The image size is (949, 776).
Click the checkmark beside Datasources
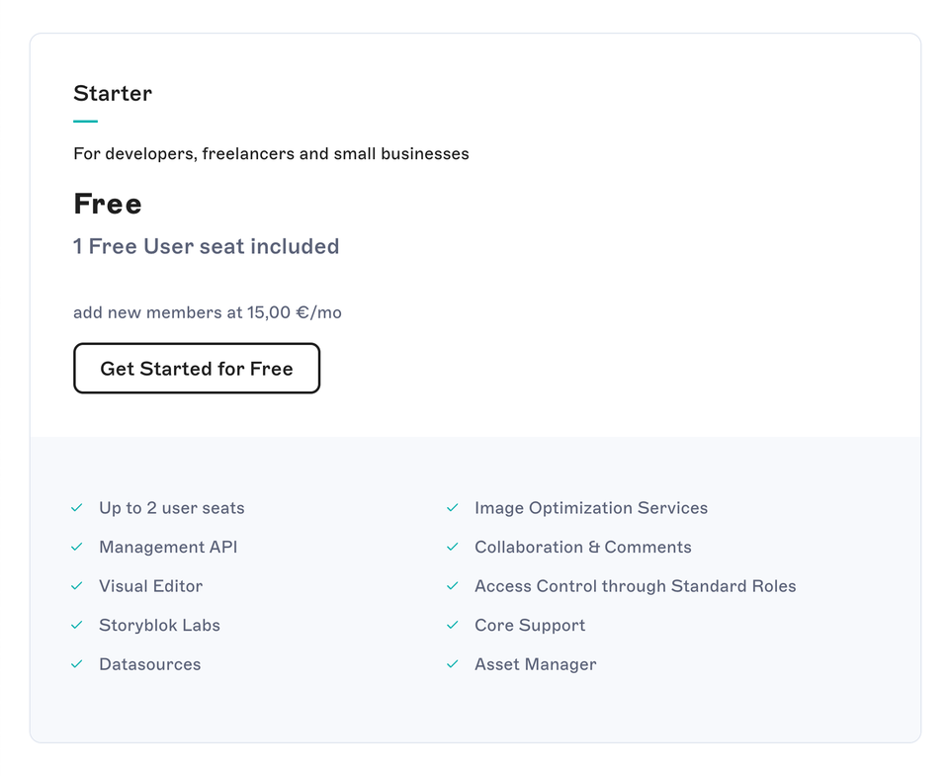pyautogui.click(x=76, y=663)
